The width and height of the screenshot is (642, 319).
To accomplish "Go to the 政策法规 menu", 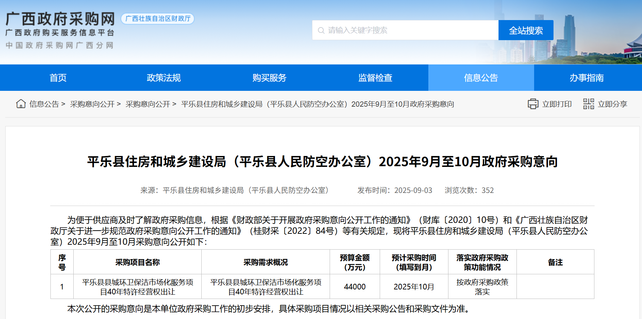I will click(164, 78).
